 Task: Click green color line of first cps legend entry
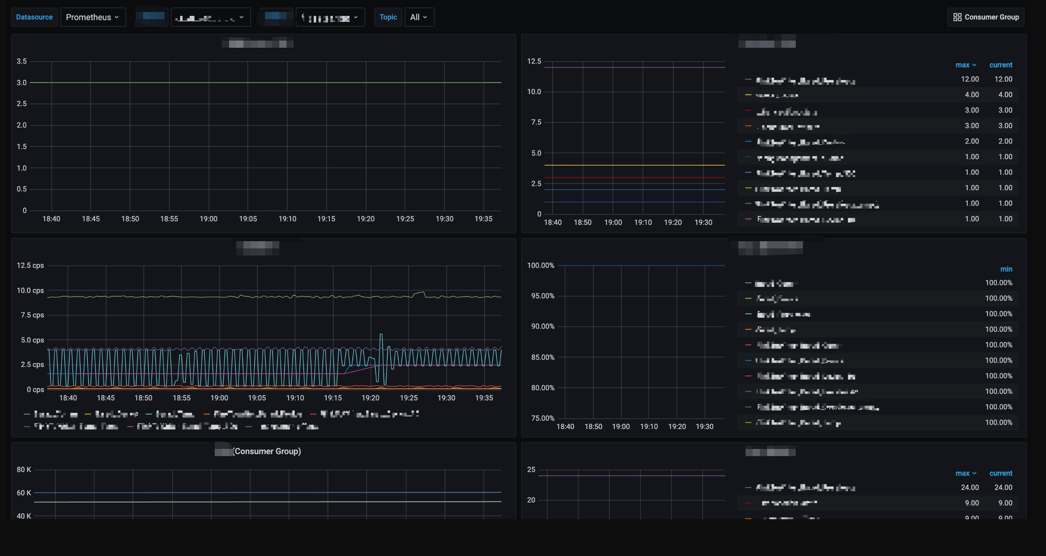(x=27, y=414)
